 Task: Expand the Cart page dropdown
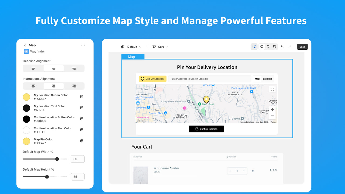tap(160, 47)
